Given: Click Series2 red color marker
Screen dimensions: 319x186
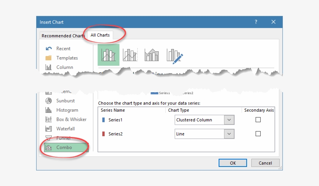Looking at the screenshot, I should point(103,134).
